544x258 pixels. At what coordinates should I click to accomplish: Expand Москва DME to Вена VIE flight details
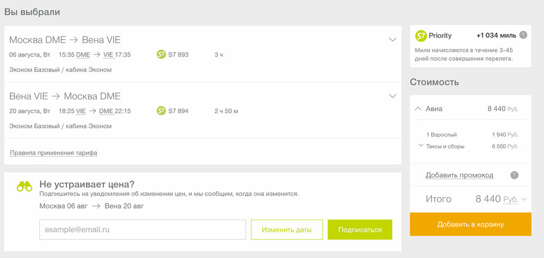(392, 40)
